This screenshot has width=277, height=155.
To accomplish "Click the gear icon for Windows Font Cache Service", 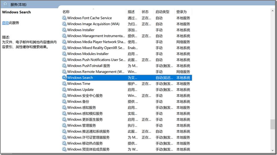I will [64, 18].
